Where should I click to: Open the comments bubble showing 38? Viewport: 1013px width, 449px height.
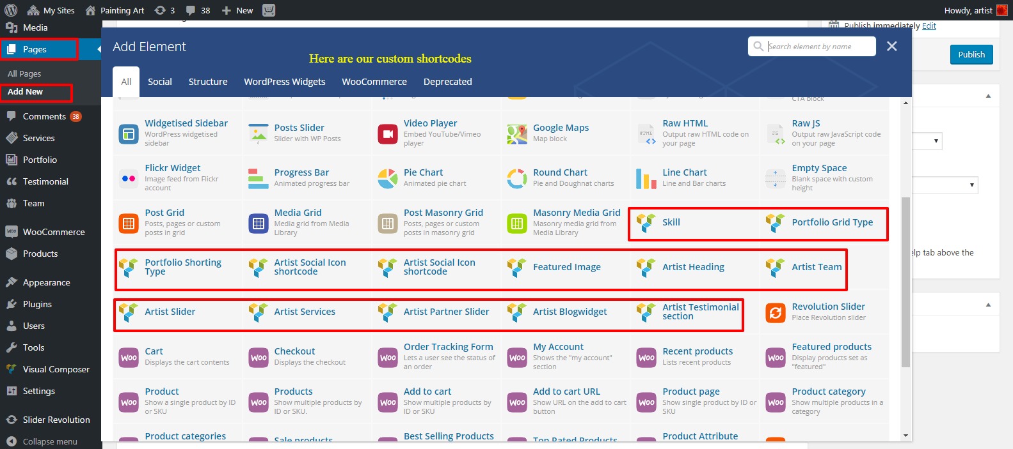pyautogui.click(x=198, y=10)
